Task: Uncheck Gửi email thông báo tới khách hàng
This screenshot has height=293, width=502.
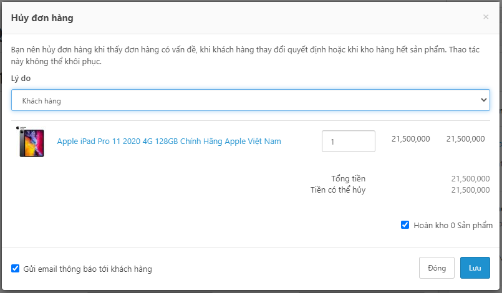Action: [16, 268]
